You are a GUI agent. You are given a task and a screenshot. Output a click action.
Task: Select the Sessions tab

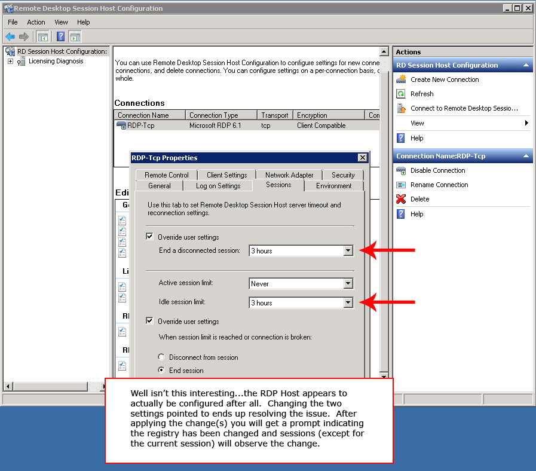click(x=278, y=185)
